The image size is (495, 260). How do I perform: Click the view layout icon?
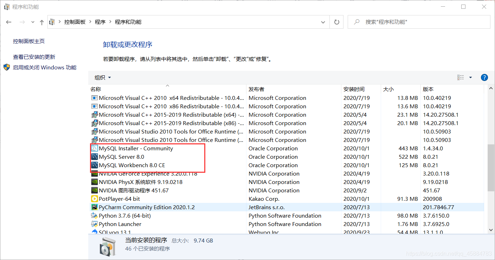point(461,77)
